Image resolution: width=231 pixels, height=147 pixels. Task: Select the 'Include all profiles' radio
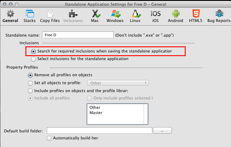[30, 98]
